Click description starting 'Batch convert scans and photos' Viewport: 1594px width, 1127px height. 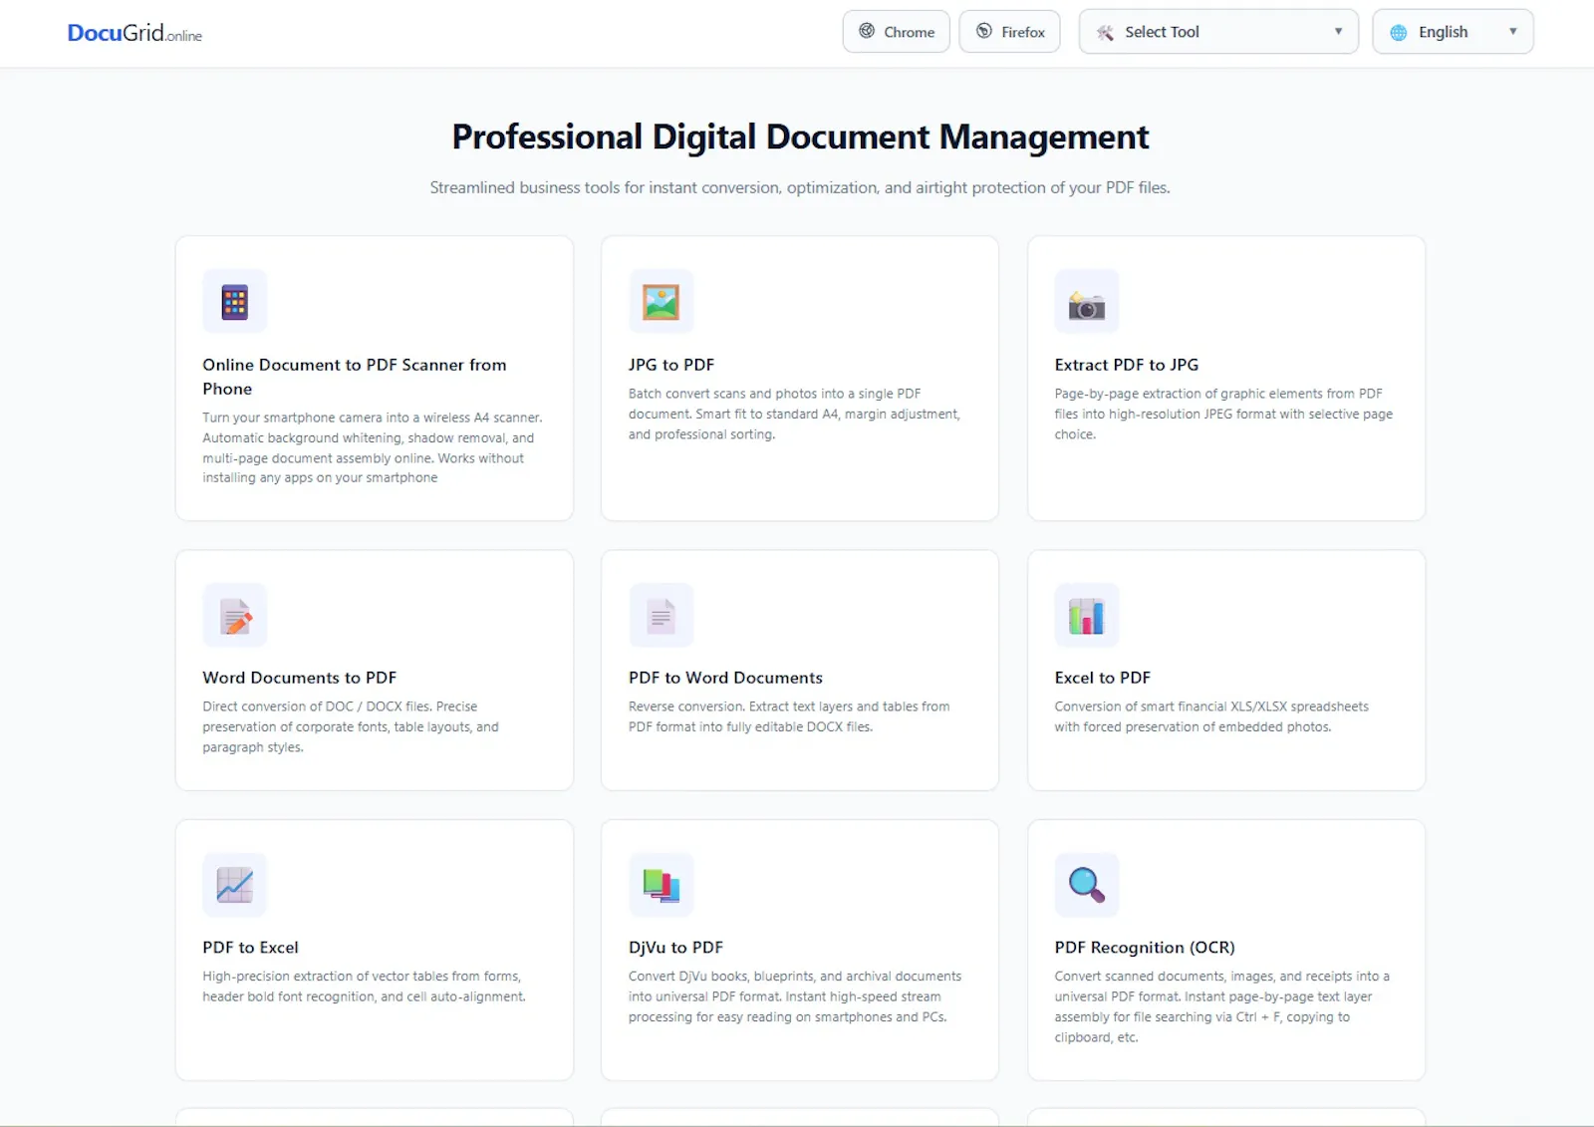coord(794,414)
